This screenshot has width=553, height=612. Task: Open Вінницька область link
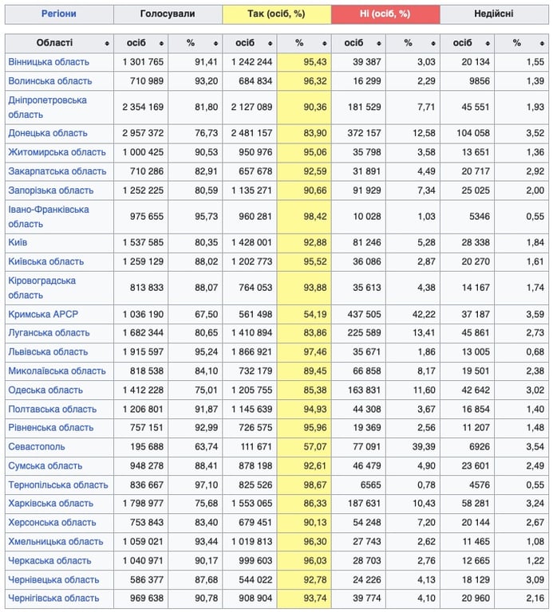(x=49, y=62)
